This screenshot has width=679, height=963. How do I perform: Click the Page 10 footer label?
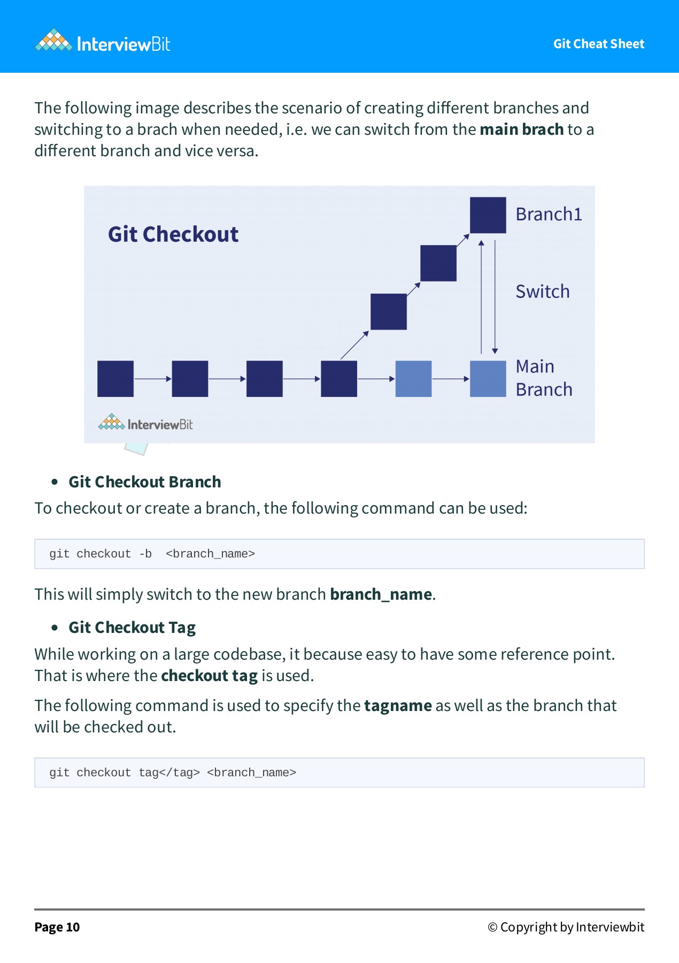(57, 927)
